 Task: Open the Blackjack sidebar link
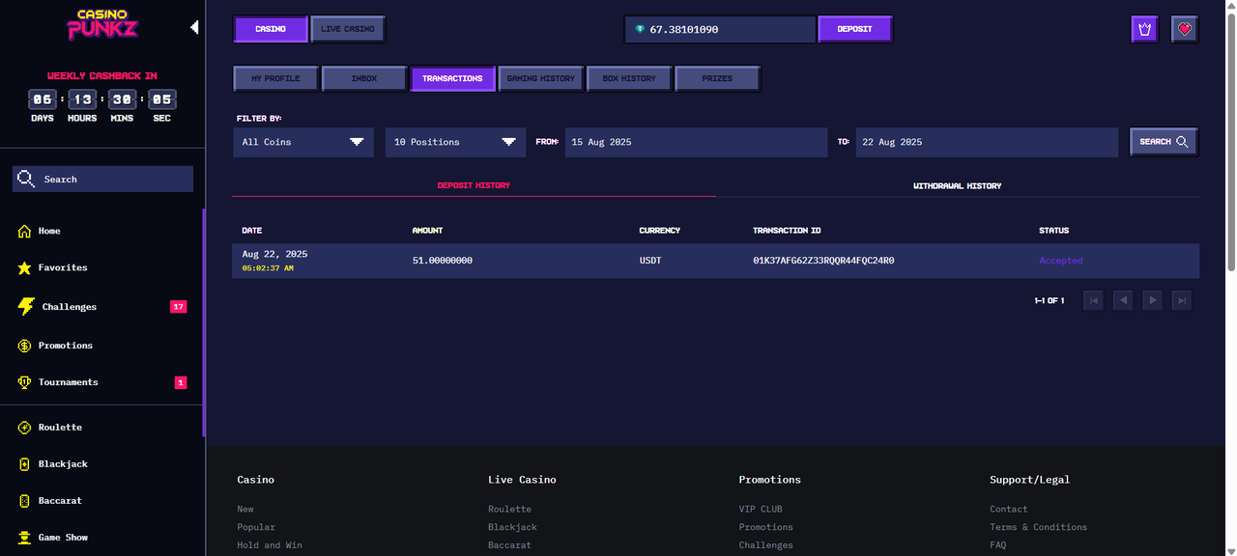(63, 464)
